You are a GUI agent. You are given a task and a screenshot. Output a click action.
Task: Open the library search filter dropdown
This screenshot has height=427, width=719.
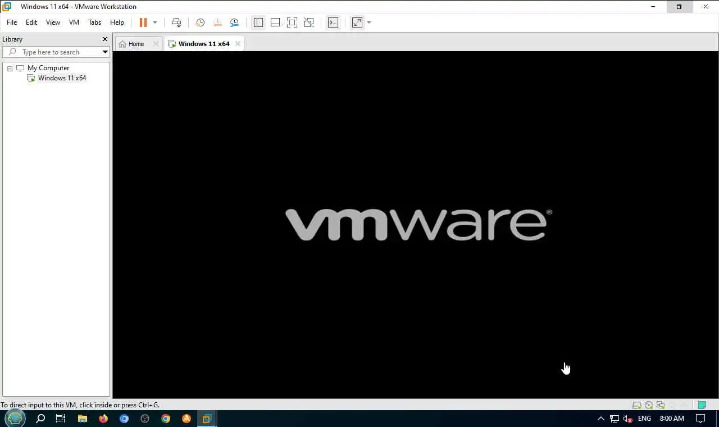click(105, 52)
